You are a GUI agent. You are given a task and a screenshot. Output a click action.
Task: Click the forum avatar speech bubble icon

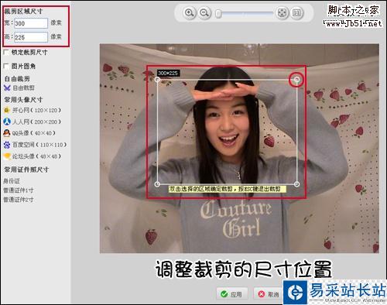[7, 156]
